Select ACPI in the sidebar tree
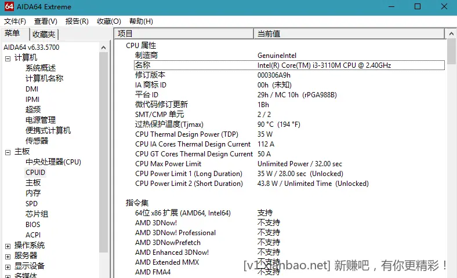The width and height of the screenshot is (457, 278). click(x=33, y=235)
